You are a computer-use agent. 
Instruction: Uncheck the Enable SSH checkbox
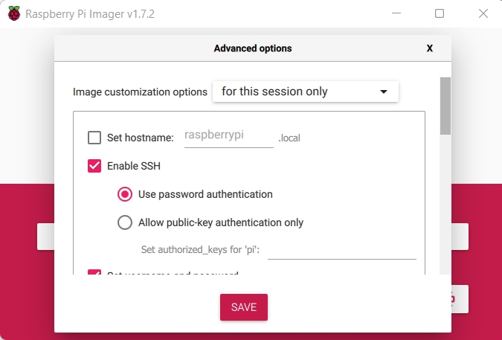(x=94, y=165)
